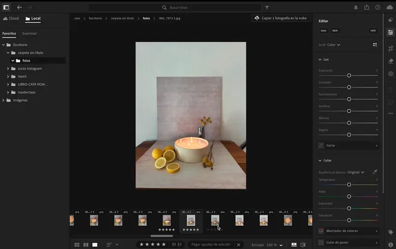Click the Auto adjust button
This screenshot has height=249, width=396.
point(323,30)
